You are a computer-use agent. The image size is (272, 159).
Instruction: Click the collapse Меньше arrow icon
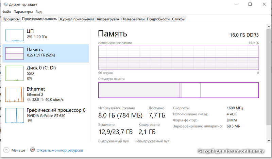(x=6, y=150)
